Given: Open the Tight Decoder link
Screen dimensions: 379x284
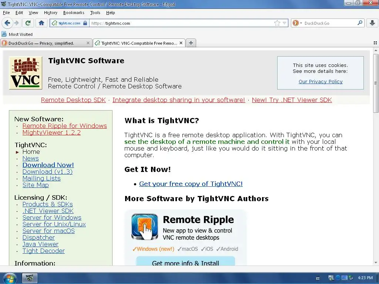Looking at the screenshot, I should point(44,251).
